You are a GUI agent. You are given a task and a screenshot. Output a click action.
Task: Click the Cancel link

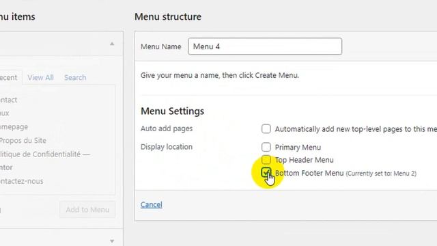tap(152, 205)
